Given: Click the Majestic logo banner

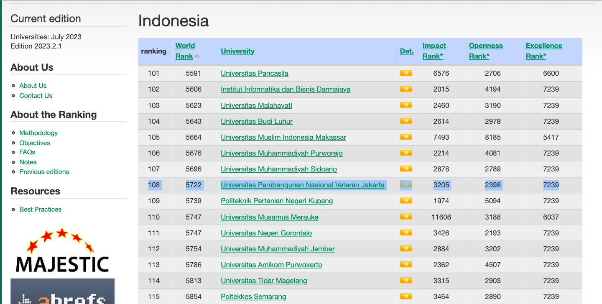Looking at the screenshot, I should click(x=62, y=251).
